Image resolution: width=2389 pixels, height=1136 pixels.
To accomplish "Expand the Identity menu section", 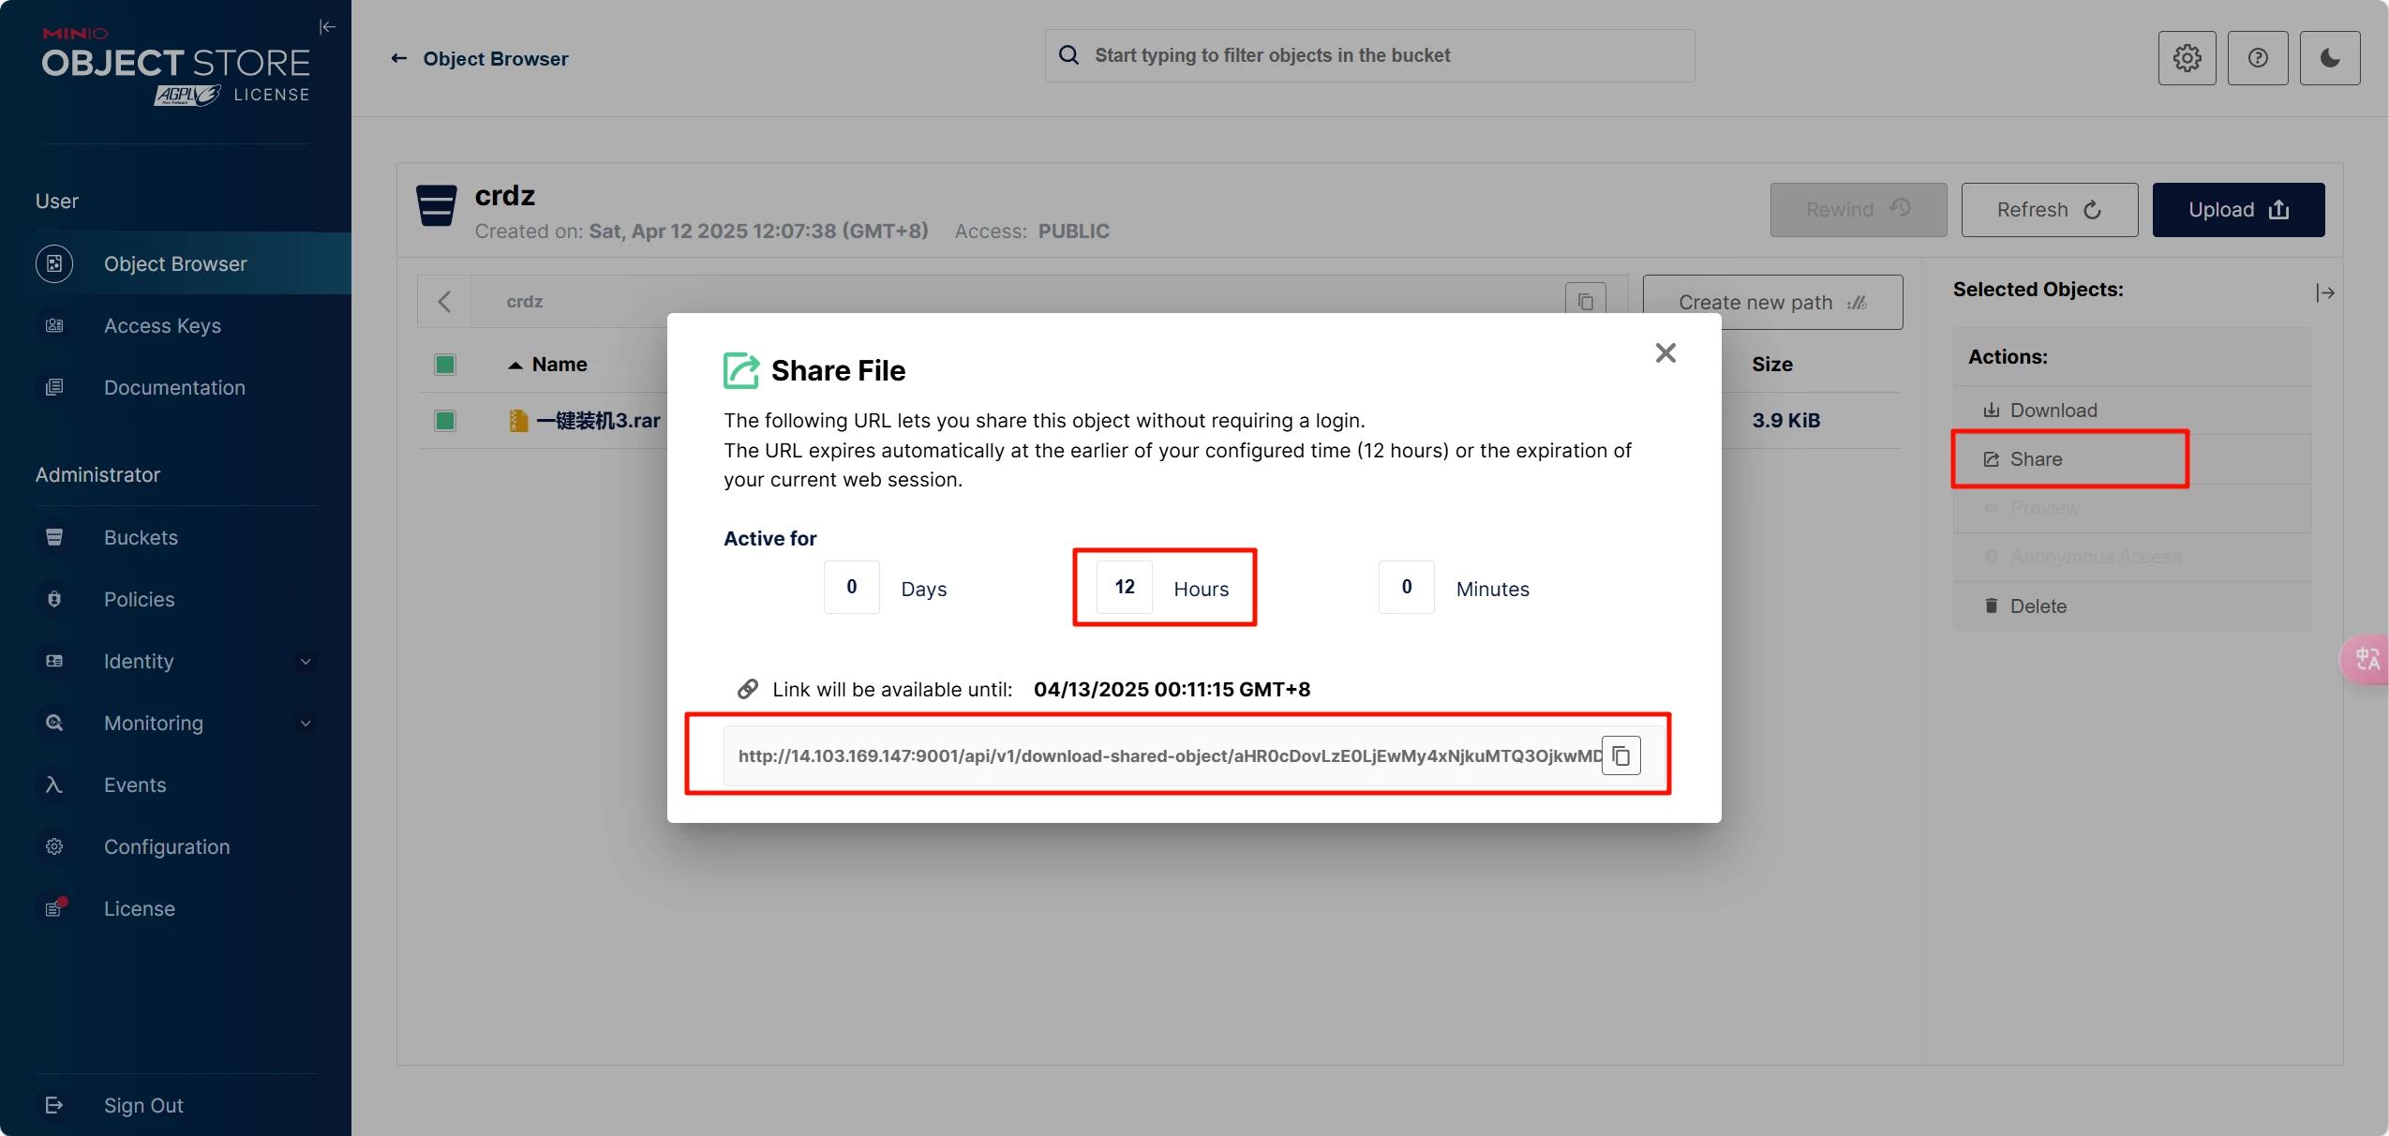I will click(x=305, y=662).
